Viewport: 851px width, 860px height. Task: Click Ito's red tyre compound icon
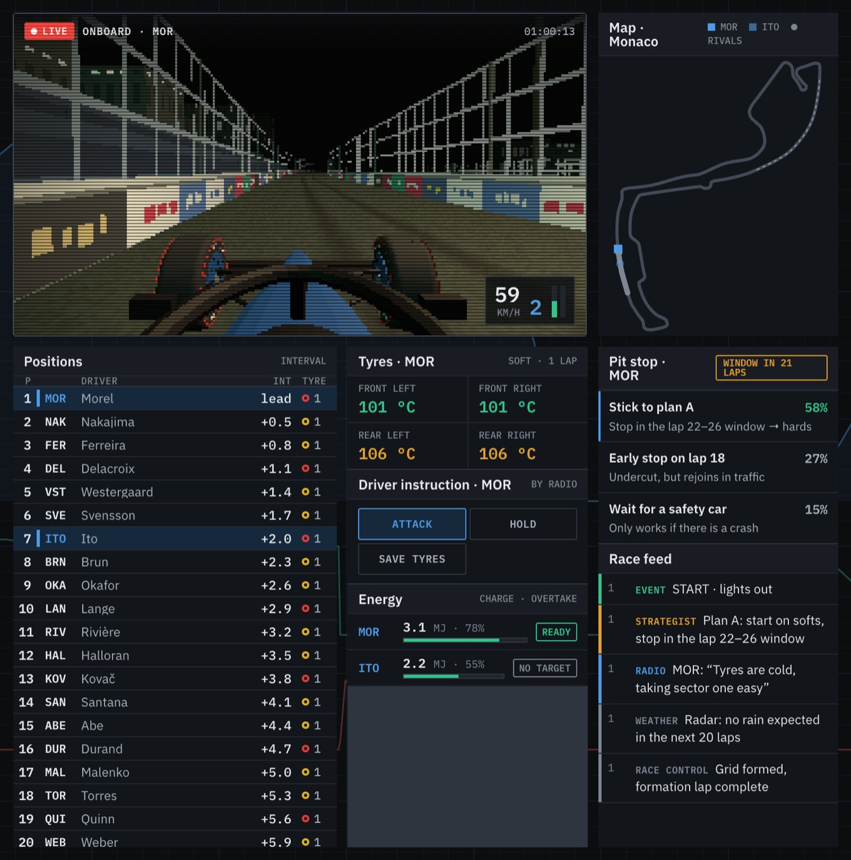pyautogui.click(x=305, y=539)
